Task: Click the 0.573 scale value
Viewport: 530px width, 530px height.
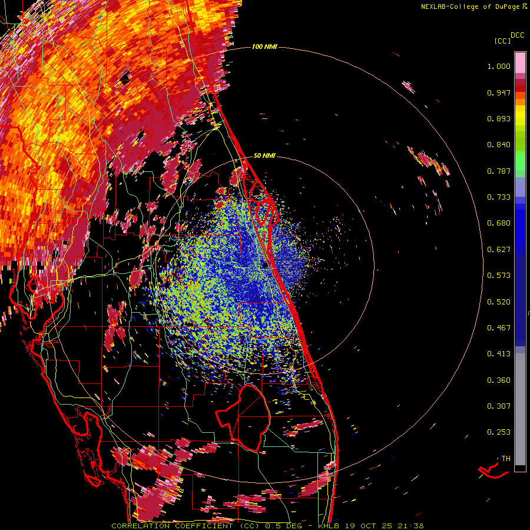Action: point(499,276)
